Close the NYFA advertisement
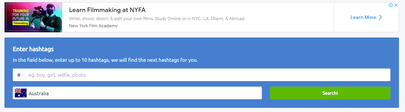This screenshot has height=112, width=405. [396, 5]
